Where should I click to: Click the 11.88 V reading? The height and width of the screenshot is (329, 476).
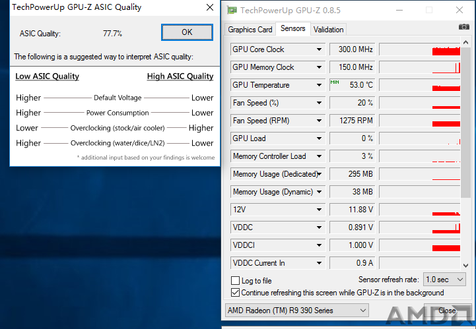(x=353, y=210)
